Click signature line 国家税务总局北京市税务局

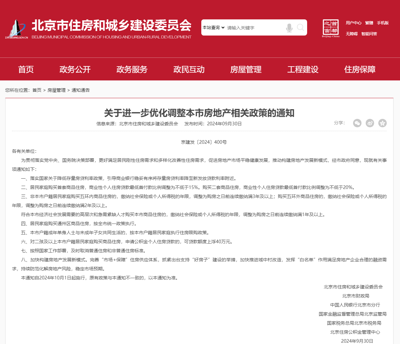point(354,323)
